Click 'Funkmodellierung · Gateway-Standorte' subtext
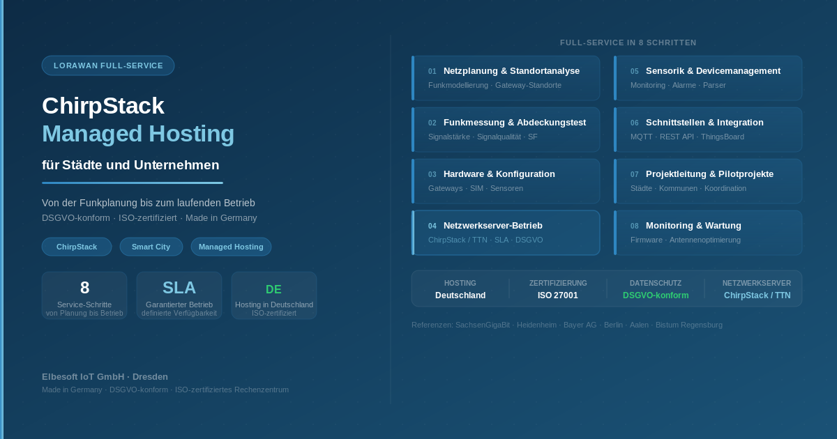The width and height of the screenshot is (837, 439). click(495, 85)
